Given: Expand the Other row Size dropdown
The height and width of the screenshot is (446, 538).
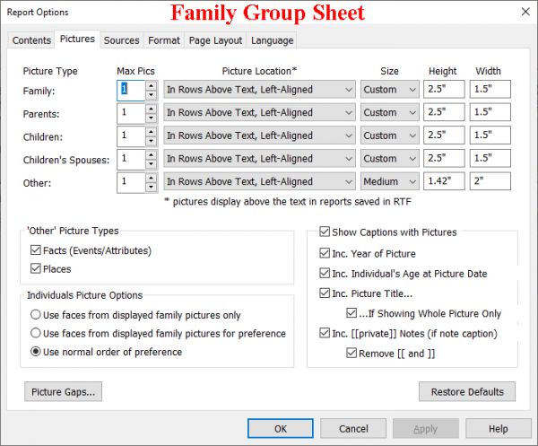Looking at the screenshot, I should pos(390,181).
